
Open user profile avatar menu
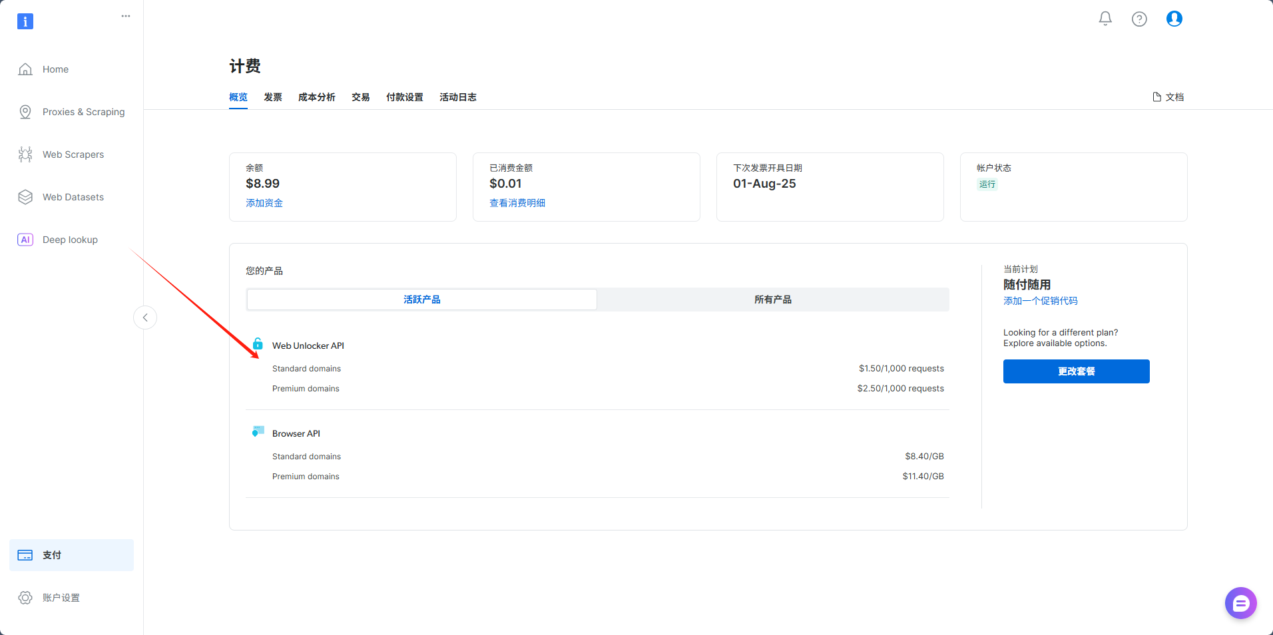click(x=1174, y=19)
